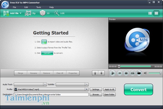Move selected item up with arrow button
Screen dimensions: 163x109
[95, 73]
